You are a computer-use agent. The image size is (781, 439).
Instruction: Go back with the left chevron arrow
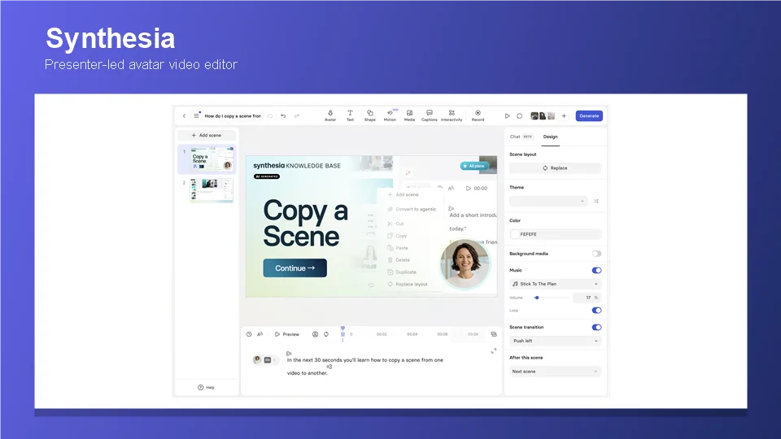click(x=185, y=116)
